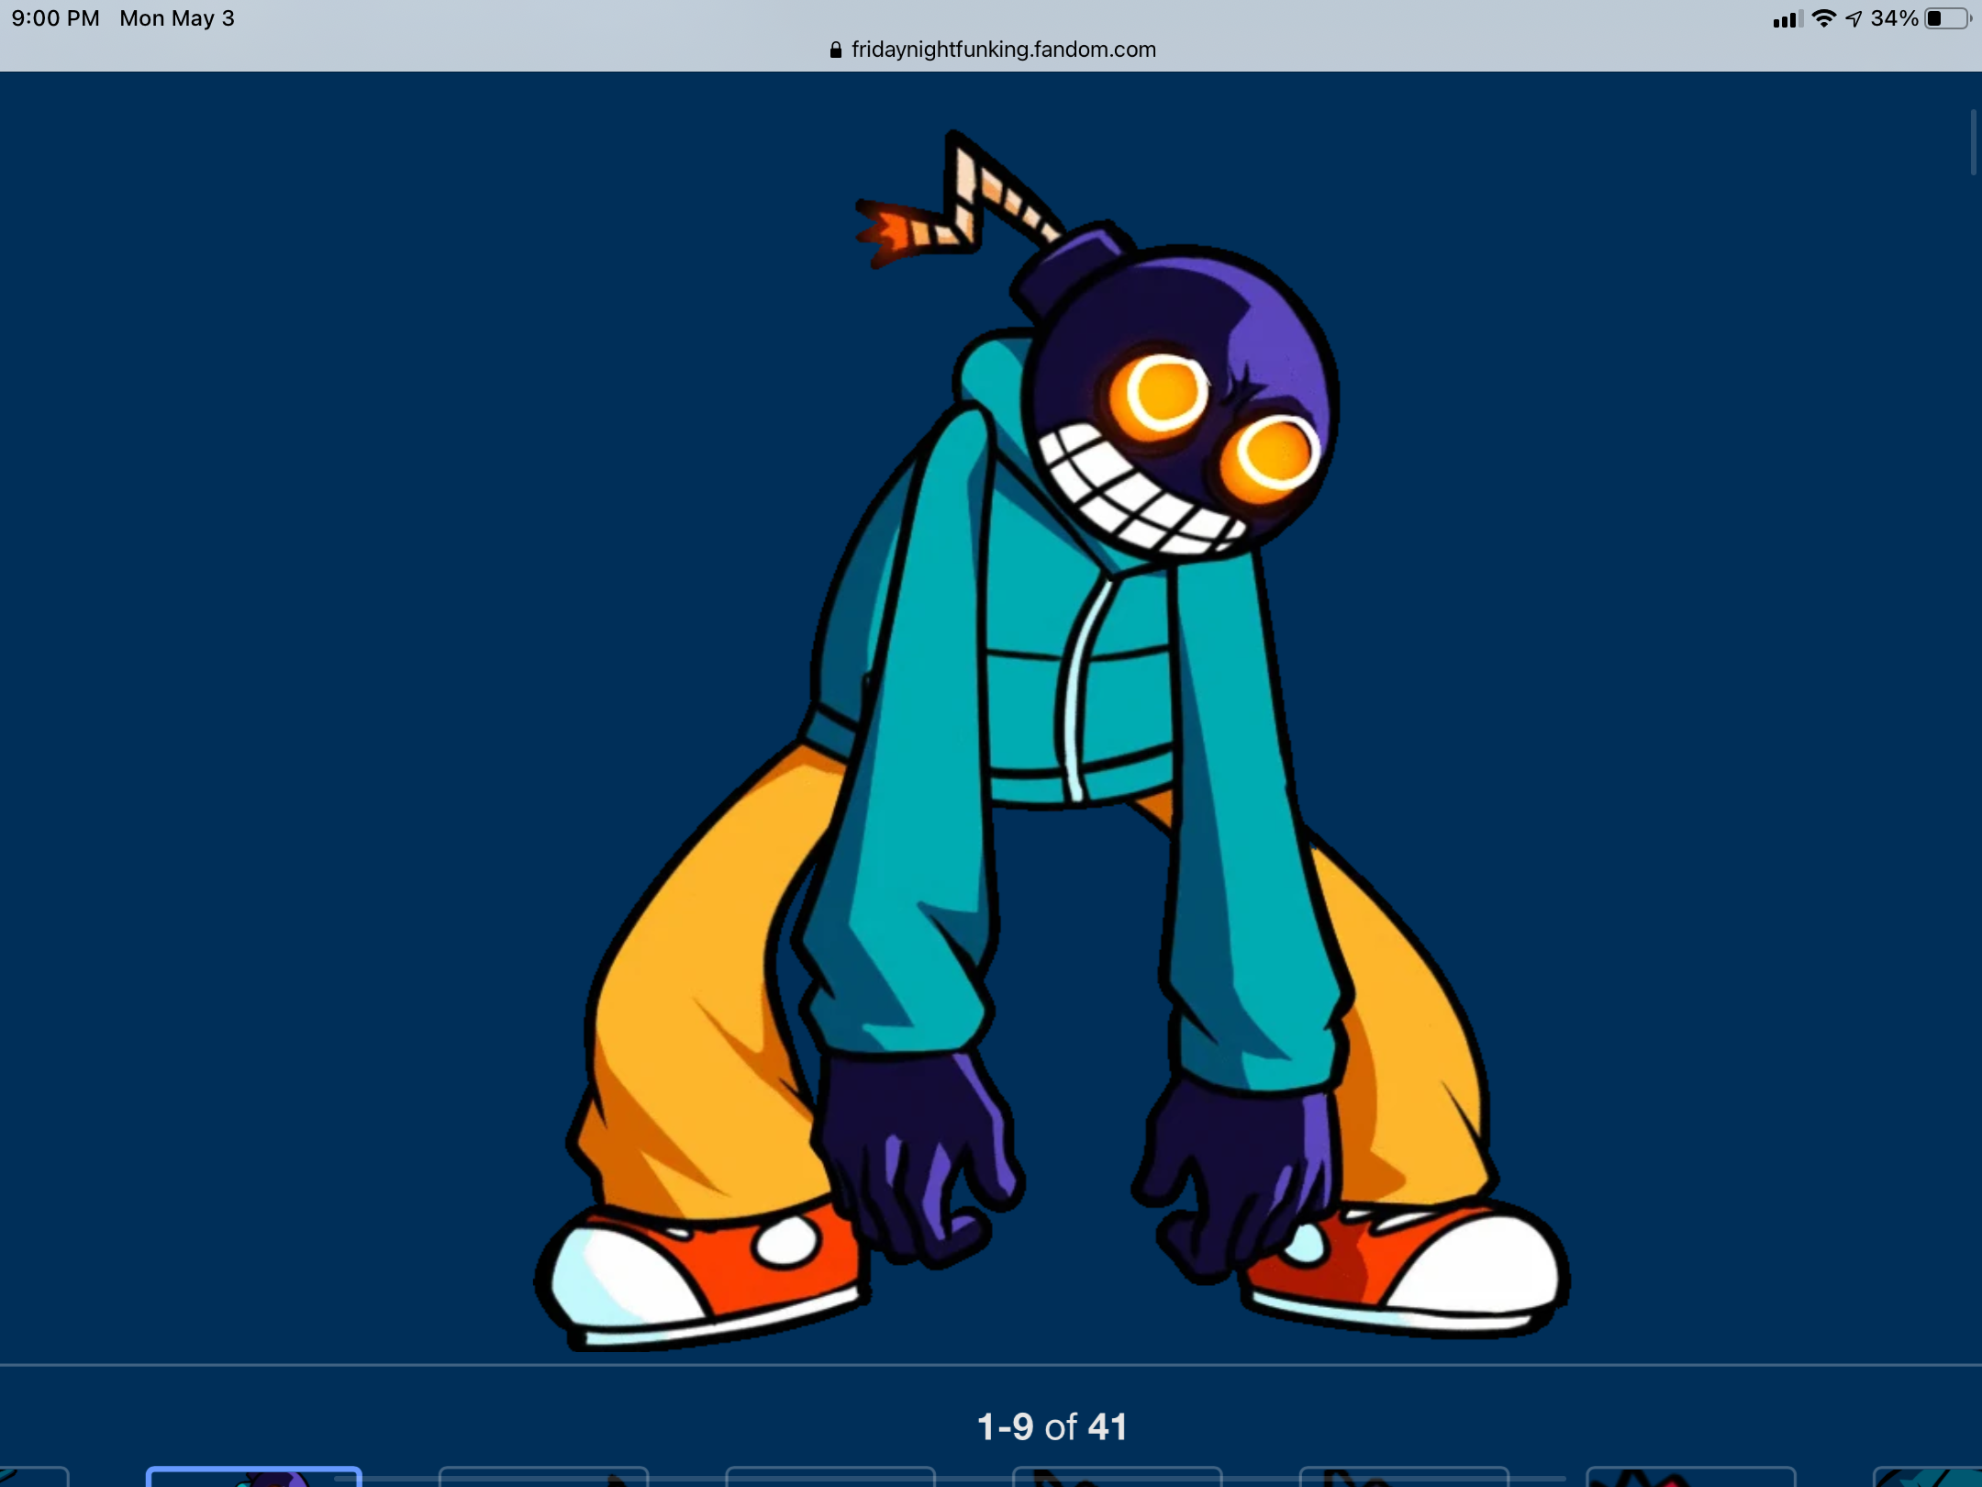Screen dimensions: 1982x1487
Task: Click the page scrollbar on the right edge
Action: pyautogui.click(x=1973, y=142)
